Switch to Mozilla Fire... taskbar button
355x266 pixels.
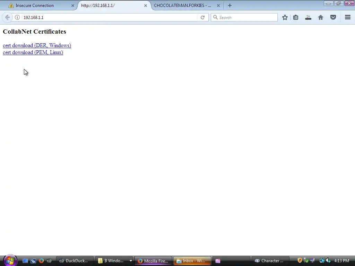tap(153, 261)
